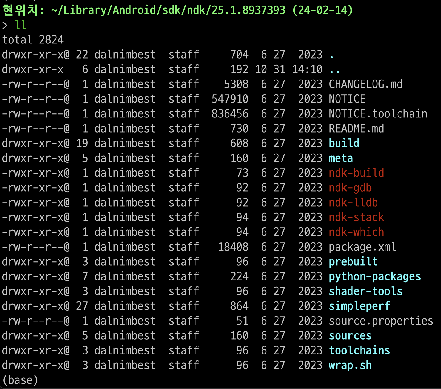This screenshot has height=389, width=441.
Task: Click the package.xml file name
Action: [362, 247]
